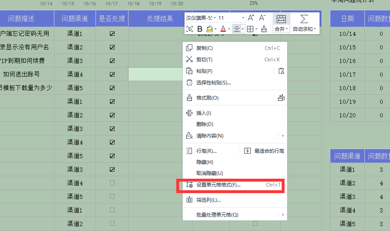Click the paste-as-text icon beside 粘贴
The image size is (390, 231).
(281, 71)
